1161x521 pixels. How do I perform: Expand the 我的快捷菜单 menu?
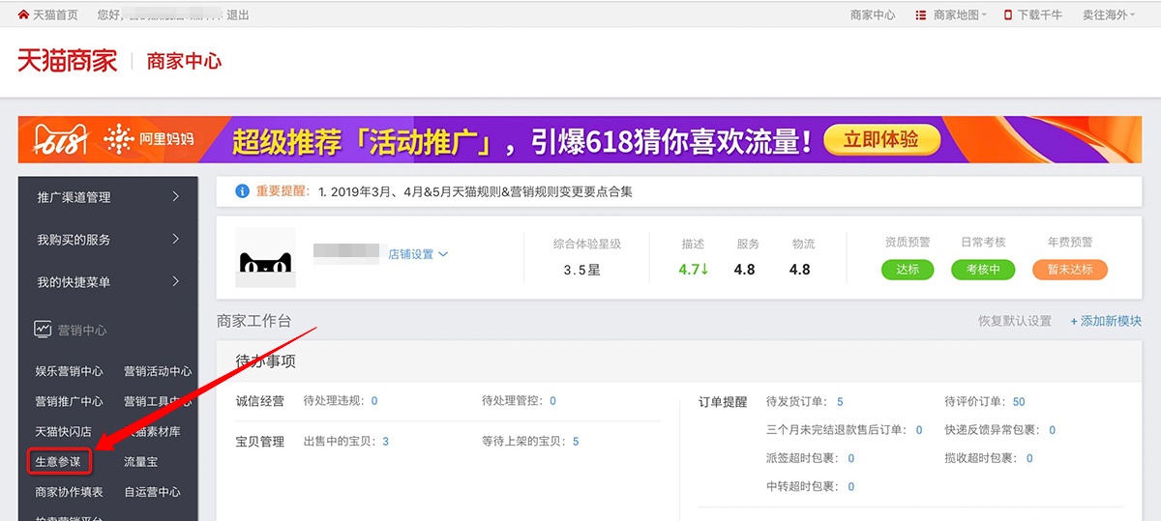(107, 282)
